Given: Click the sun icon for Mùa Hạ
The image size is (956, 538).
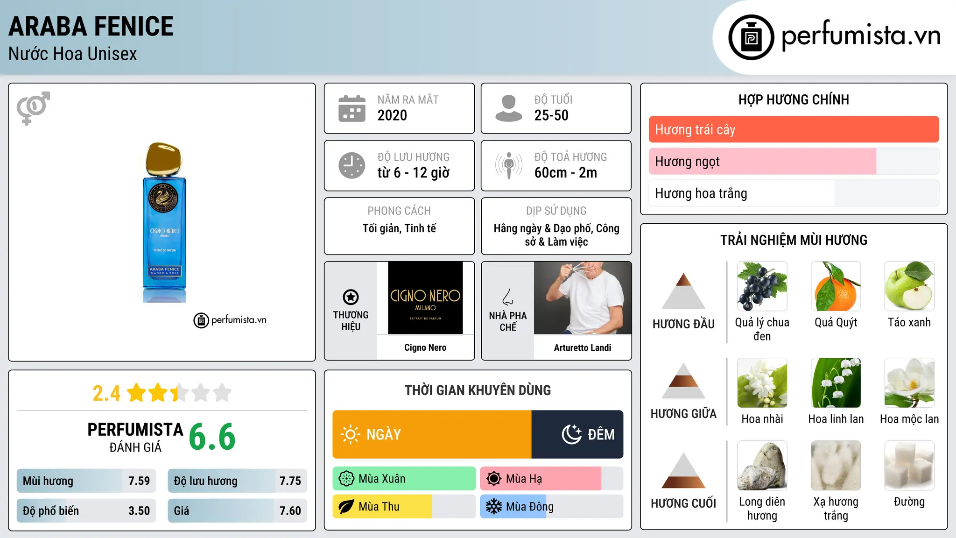Looking at the screenshot, I should coord(494,479).
